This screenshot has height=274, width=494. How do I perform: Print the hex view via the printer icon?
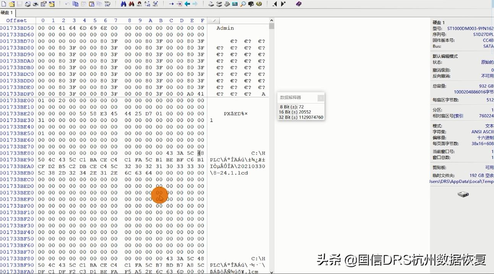coord(36,4)
